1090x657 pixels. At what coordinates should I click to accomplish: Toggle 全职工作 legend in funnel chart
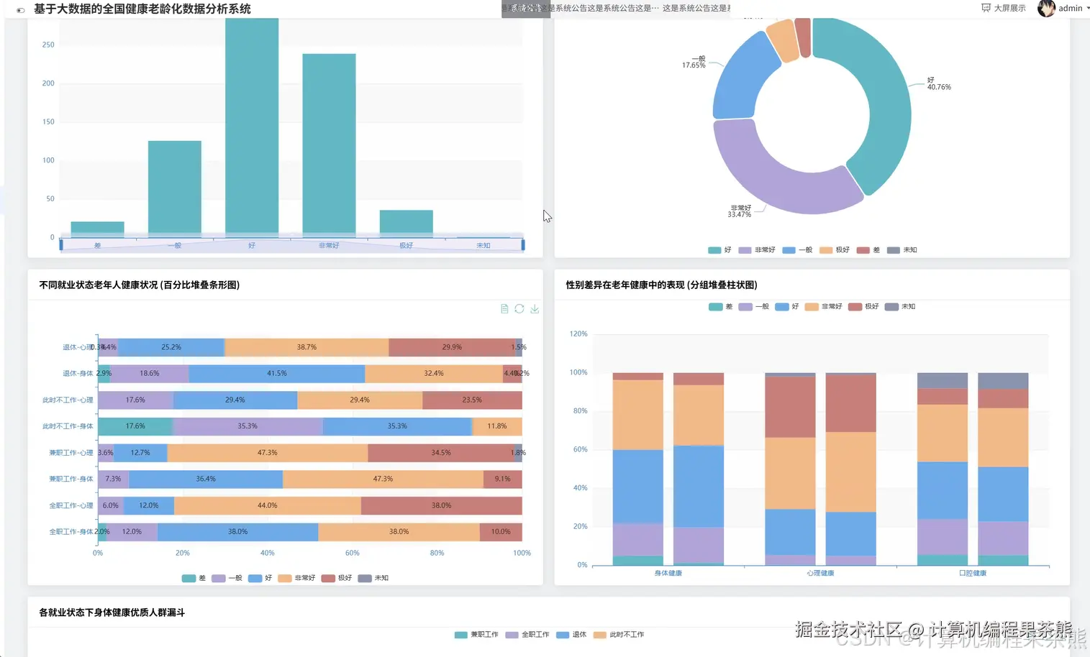pyautogui.click(x=527, y=635)
